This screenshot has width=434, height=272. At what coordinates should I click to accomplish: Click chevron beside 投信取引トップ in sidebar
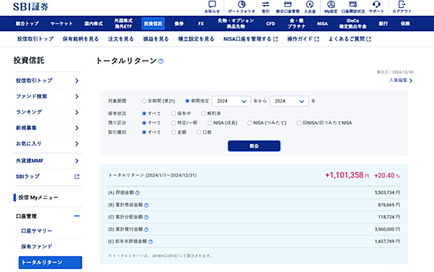click(x=77, y=81)
